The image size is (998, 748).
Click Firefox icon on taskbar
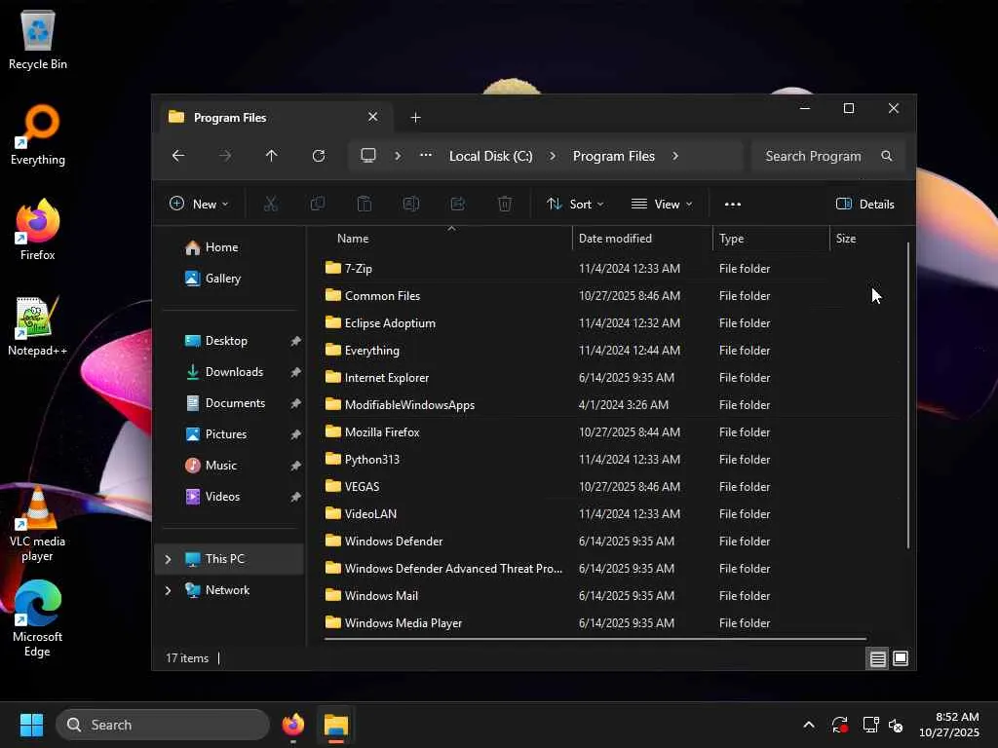point(293,725)
